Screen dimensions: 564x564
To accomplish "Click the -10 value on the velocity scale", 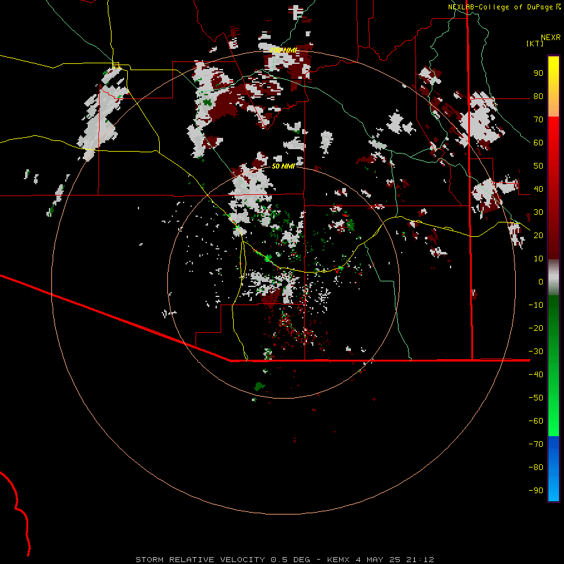I will click(x=536, y=305).
